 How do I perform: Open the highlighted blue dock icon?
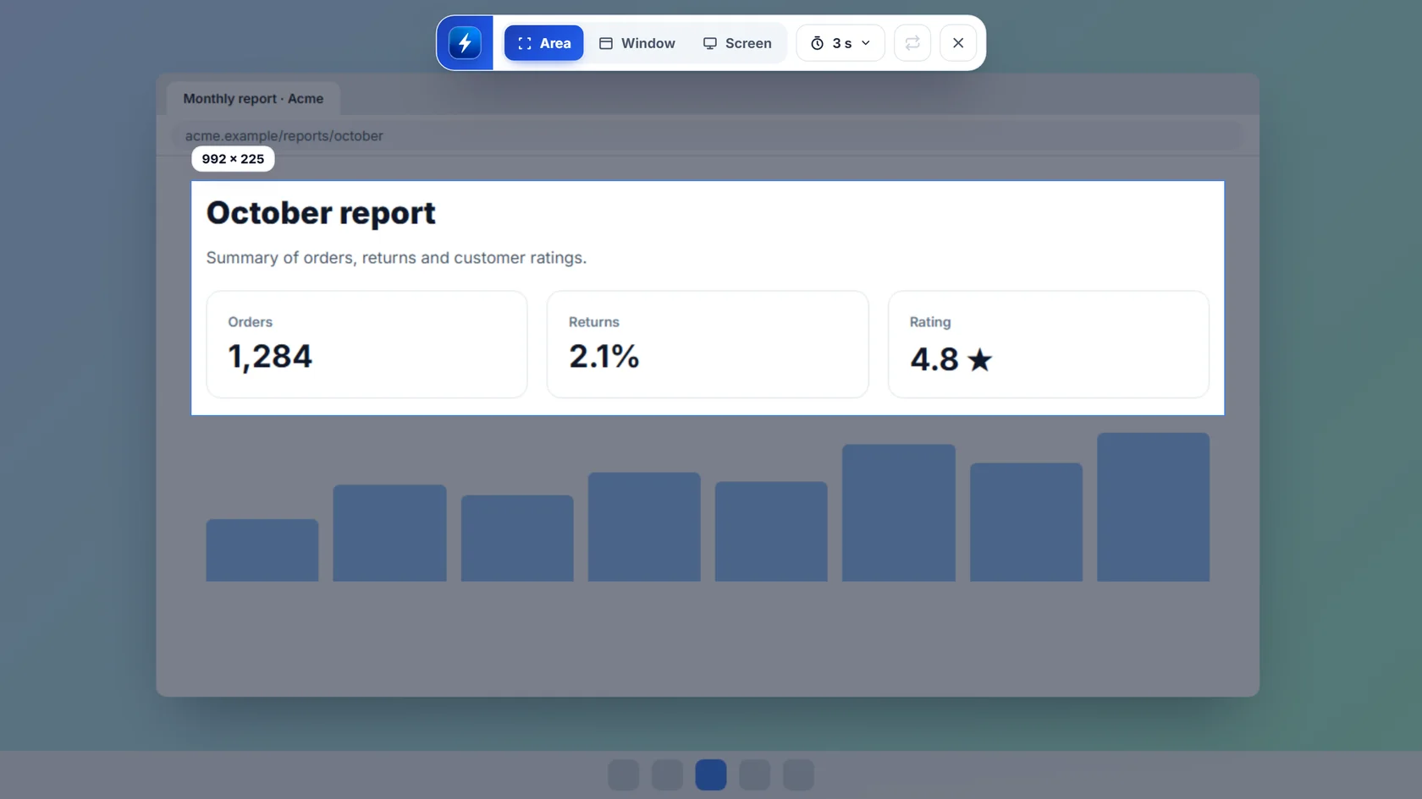711,774
